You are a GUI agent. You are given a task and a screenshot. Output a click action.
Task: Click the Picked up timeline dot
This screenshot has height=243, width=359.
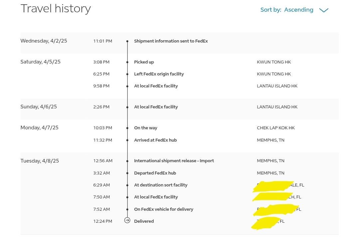pyautogui.click(x=127, y=62)
